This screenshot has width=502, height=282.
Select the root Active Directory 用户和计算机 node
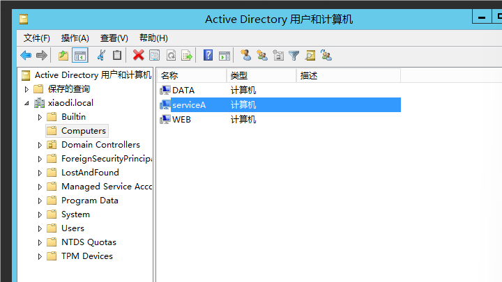93,75
